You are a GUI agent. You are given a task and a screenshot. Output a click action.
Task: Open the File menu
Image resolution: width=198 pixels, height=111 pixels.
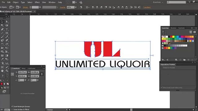point(3,2)
